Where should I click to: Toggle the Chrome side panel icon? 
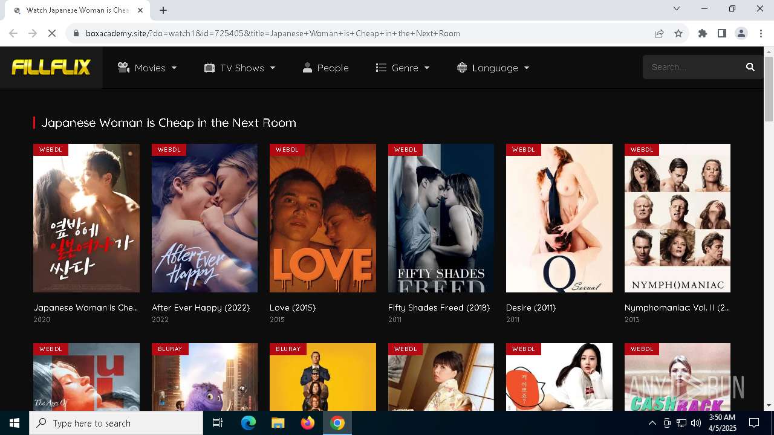click(x=722, y=33)
